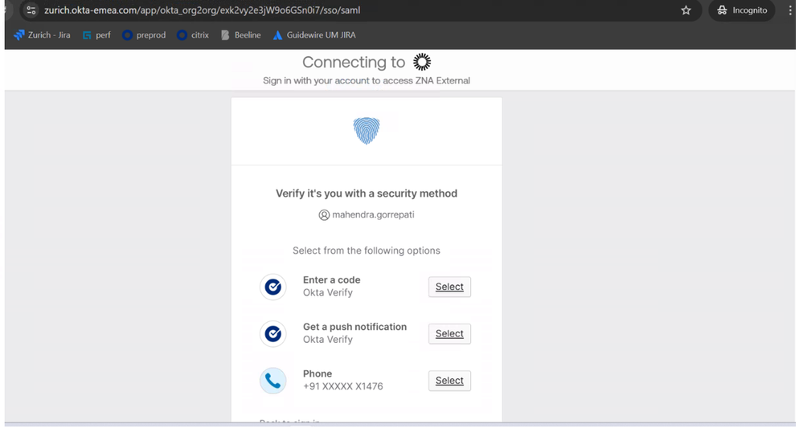Click the phone handset icon
This screenshot has height=428, width=803.
(273, 381)
